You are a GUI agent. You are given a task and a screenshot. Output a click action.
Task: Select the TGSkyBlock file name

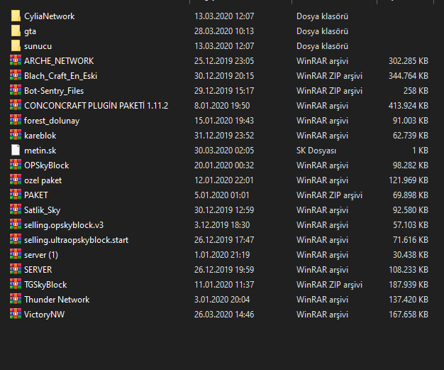pyautogui.click(x=45, y=285)
